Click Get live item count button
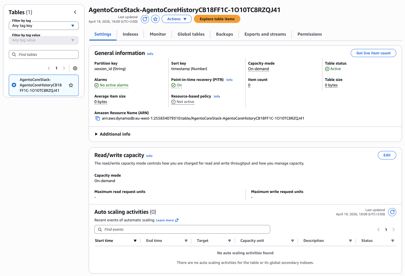Image resolution: width=405 pixels, height=276 pixels. coord(373,53)
